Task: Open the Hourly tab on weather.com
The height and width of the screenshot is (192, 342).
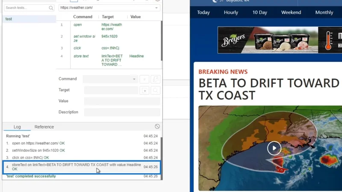Action: pos(231,12)
